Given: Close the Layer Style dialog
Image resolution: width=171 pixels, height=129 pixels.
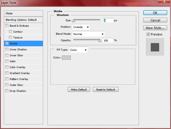Looking at the screenshot, I should click(x=164, y=2).
